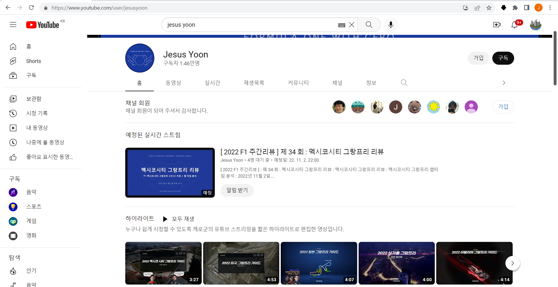Run search with magnifier button
This screenshot has height=287, width=558.
pyautogui.click(x=369, y=25)
